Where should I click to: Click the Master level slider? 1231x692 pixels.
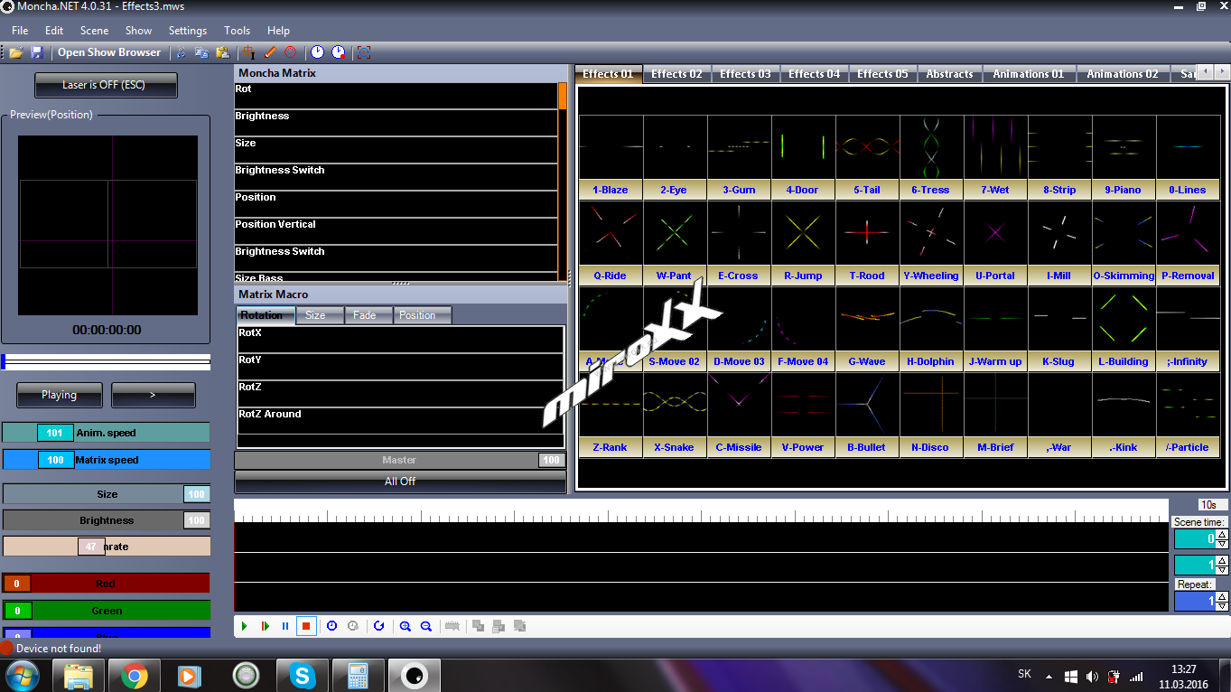pos(400,461)
